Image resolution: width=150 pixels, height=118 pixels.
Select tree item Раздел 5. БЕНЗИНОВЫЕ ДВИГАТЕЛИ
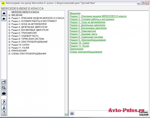click(x=30, y=30)
